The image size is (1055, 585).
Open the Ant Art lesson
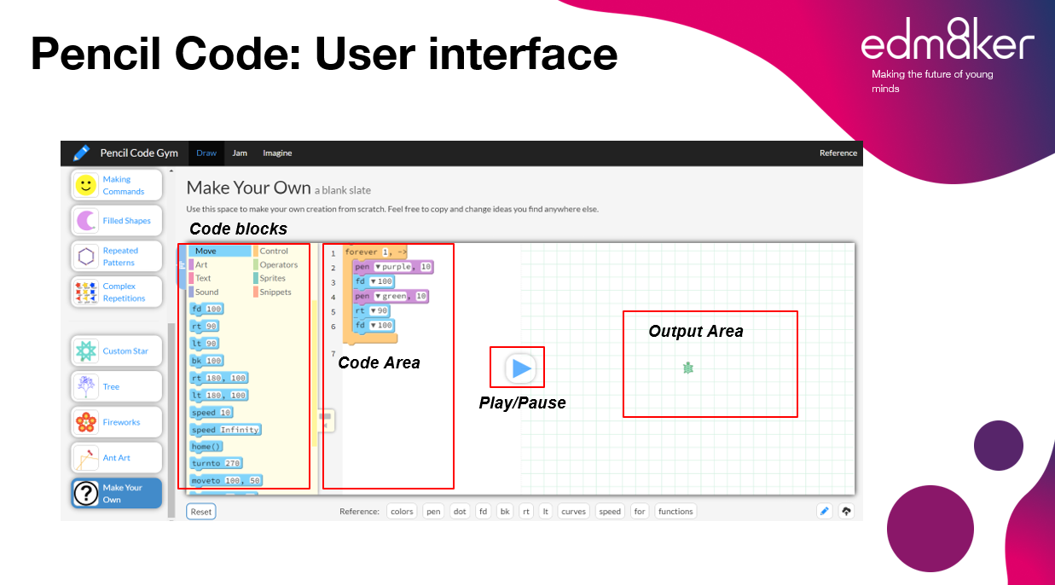(116, 458)
